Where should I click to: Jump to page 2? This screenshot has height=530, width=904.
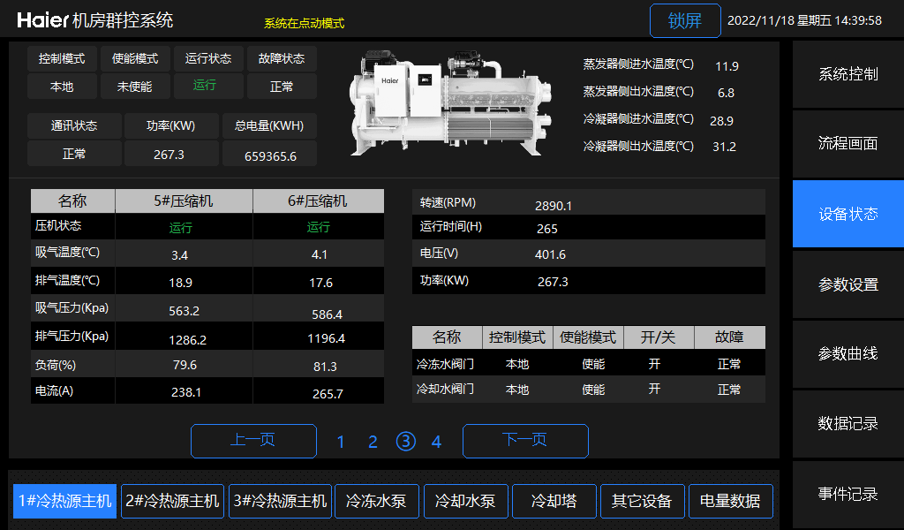[373, 442]
